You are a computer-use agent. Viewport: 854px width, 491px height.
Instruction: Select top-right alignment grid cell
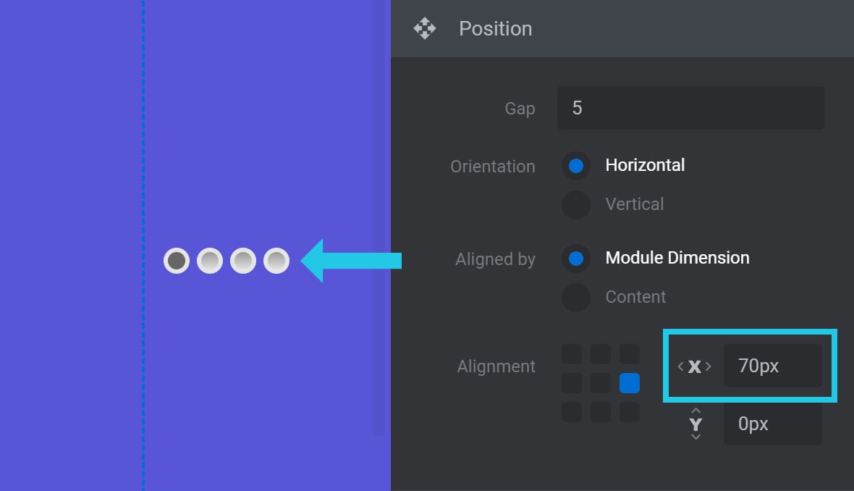coord(630,354)
